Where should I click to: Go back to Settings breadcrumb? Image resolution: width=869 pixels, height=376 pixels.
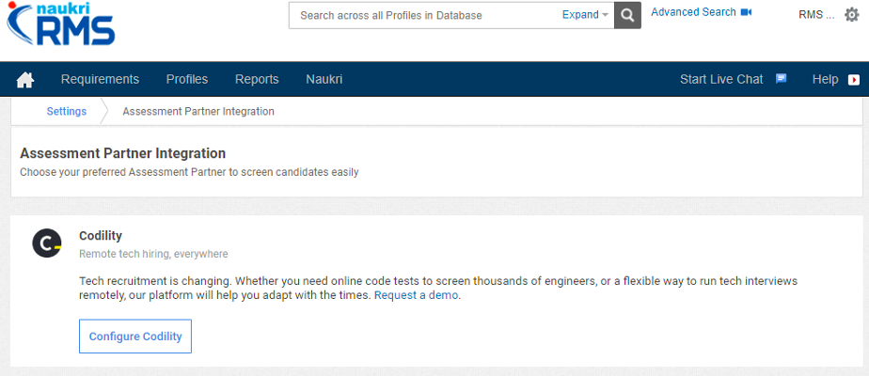click(x=67, y=111)
